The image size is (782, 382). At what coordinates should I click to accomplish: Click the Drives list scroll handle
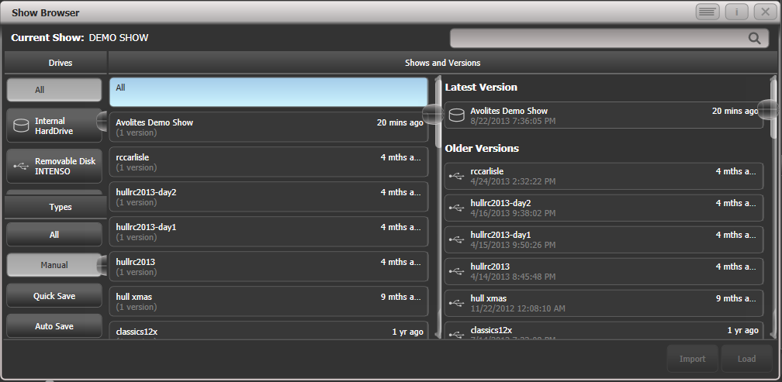(x=102, y=120)
